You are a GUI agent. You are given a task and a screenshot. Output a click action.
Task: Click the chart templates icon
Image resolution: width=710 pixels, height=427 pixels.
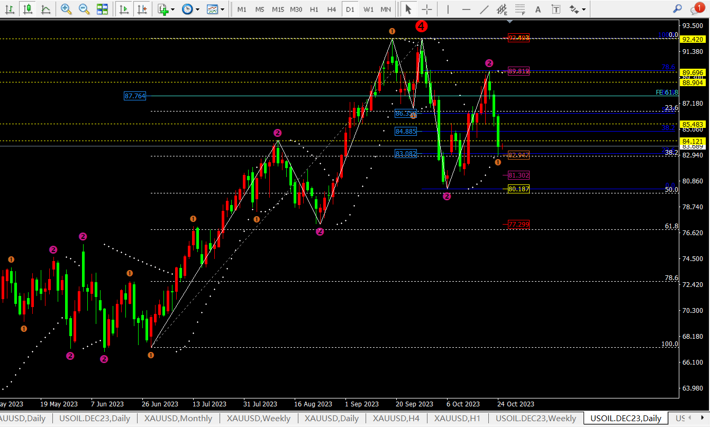213,9
